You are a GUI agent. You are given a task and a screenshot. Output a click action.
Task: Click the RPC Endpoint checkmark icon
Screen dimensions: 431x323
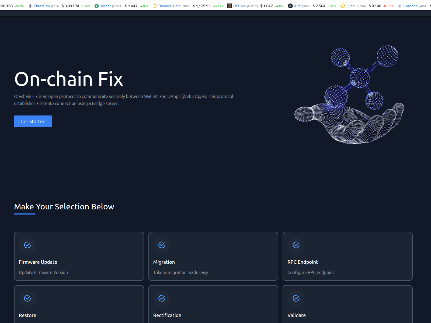[296, 245]
